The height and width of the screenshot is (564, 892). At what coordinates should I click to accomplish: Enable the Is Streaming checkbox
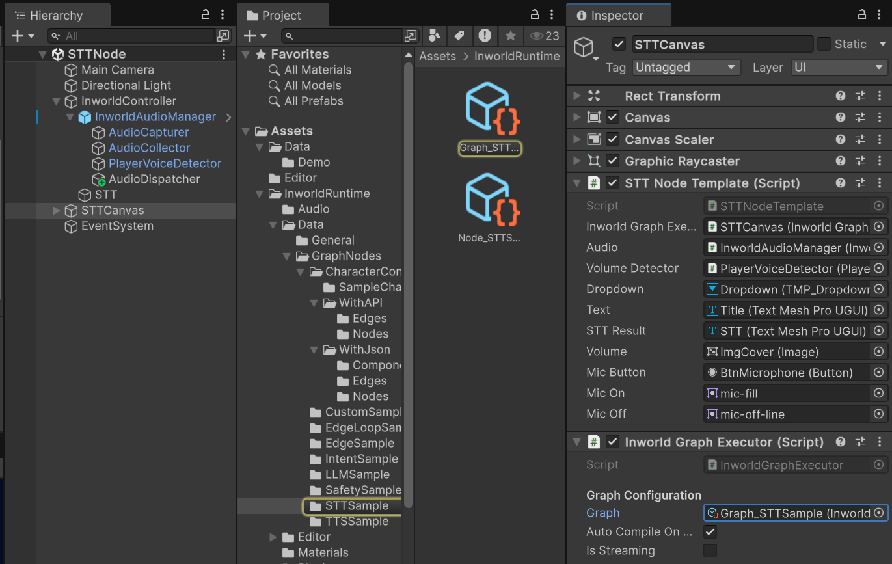tap(710, 550)
